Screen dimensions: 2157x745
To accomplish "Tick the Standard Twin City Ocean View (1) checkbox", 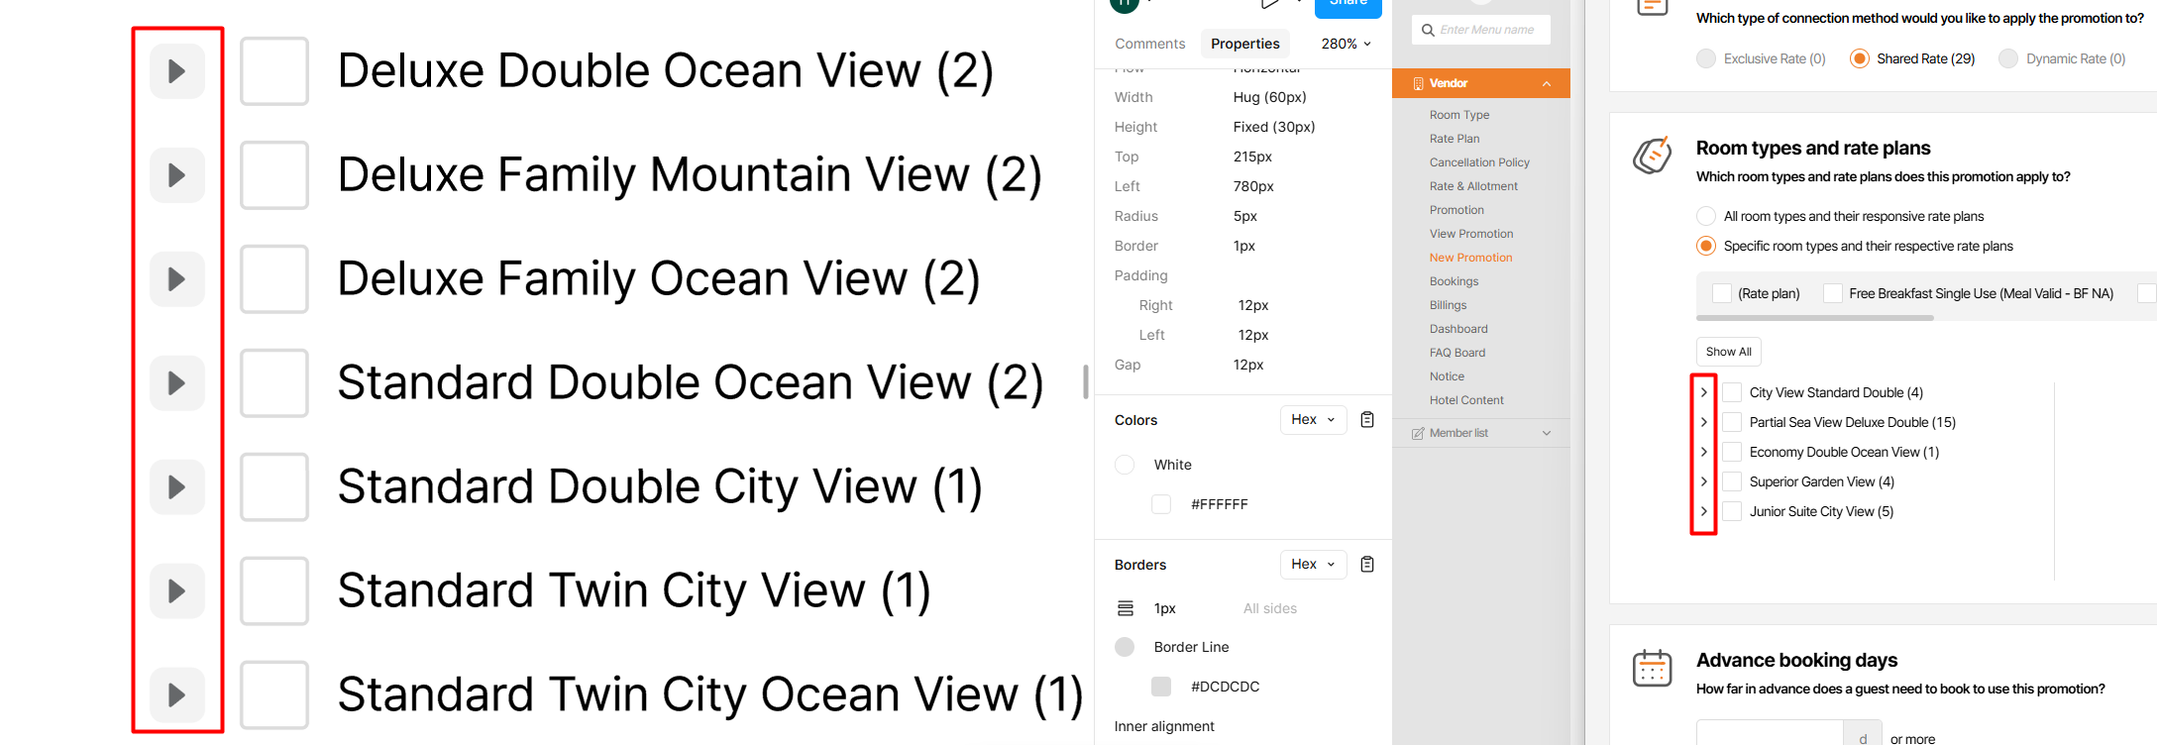I will (x=274, y=695).
